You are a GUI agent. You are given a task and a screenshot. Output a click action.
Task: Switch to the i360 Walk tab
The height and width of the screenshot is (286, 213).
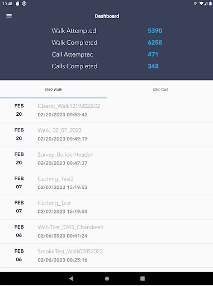53,89
